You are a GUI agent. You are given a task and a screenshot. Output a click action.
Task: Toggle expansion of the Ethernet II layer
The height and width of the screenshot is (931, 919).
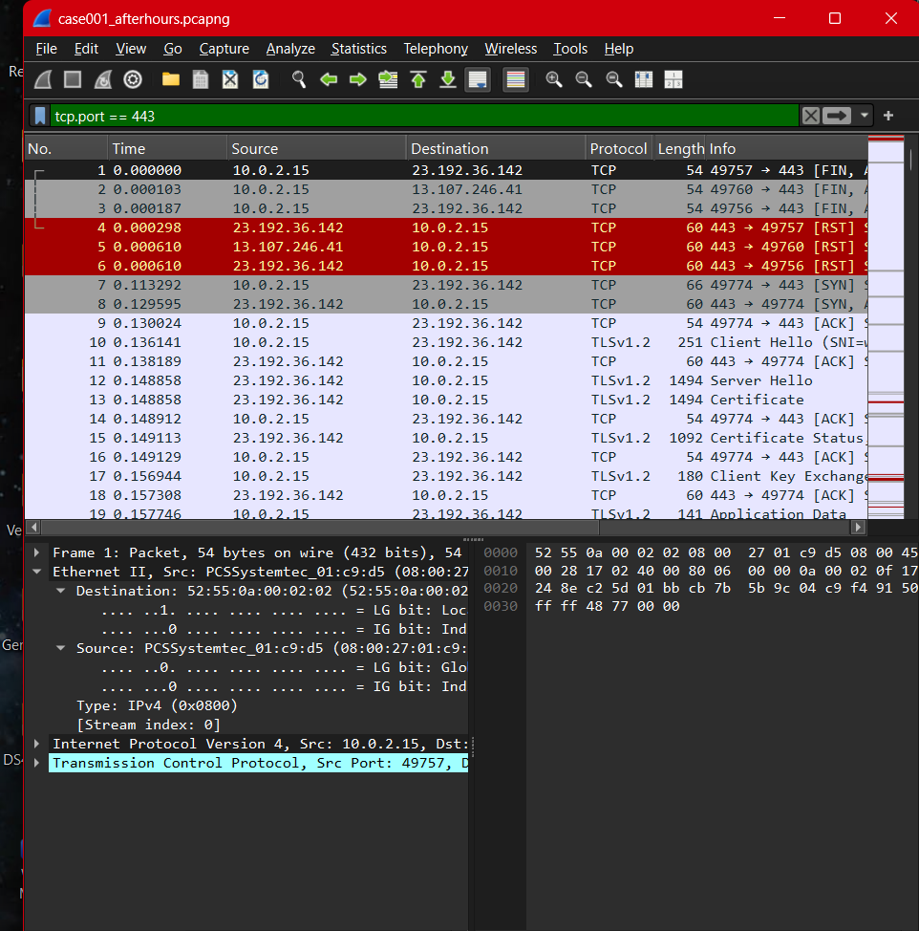click(x=37, y=572)
